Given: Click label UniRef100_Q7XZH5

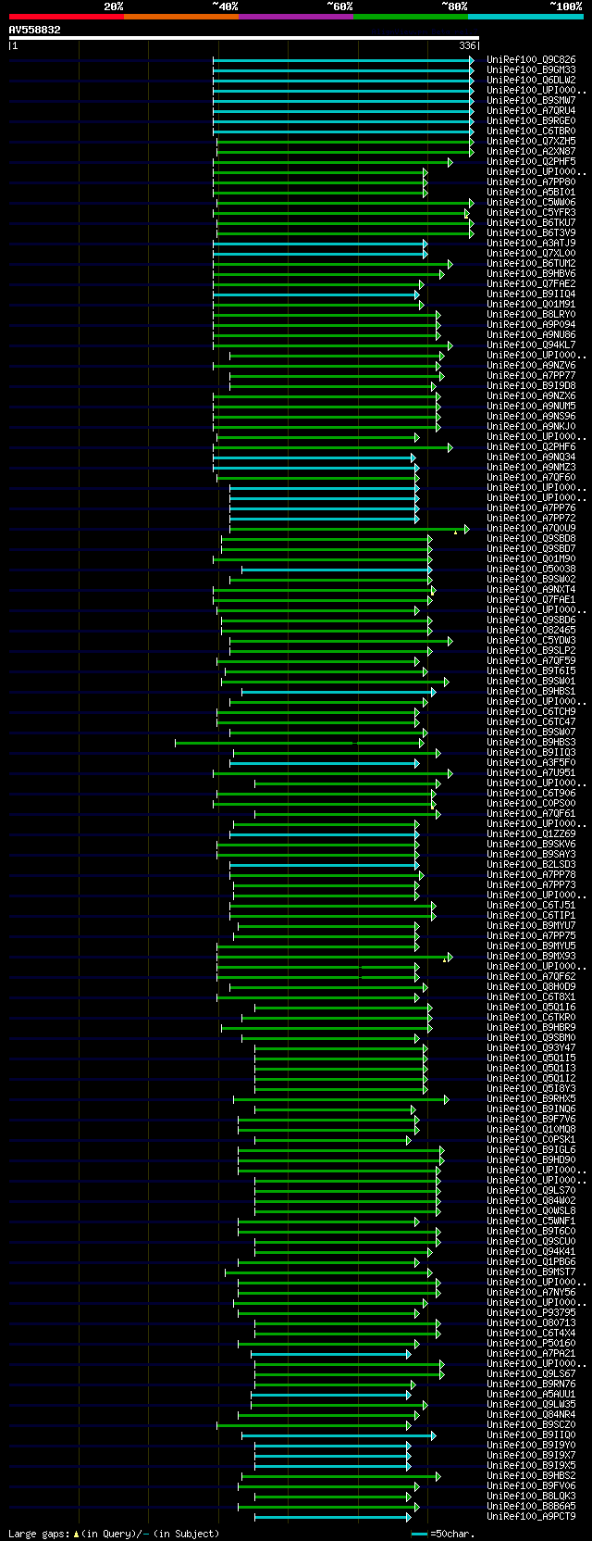Looking at the screenshot, I should click(531, 142).
